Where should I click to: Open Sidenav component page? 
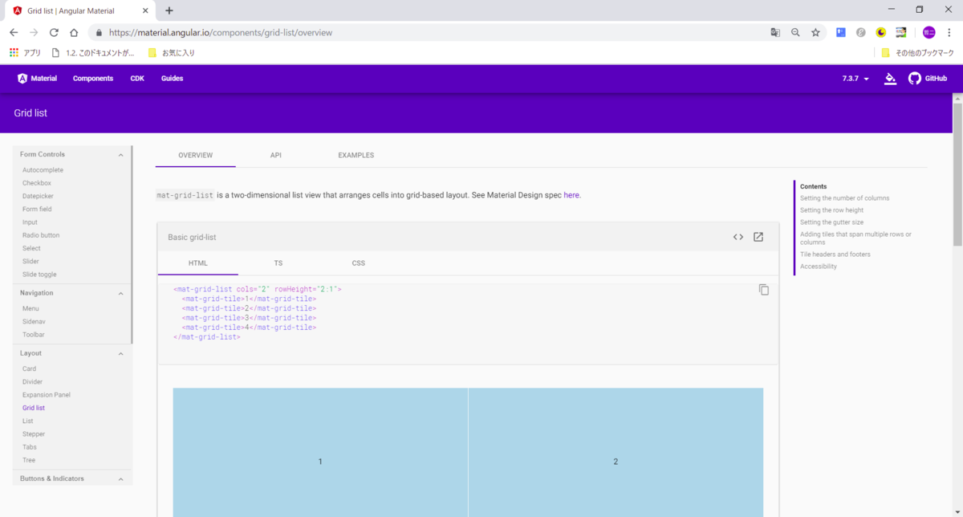34,322
